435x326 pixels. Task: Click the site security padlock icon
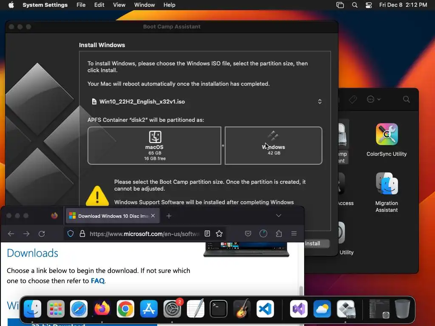coord(82,234)
